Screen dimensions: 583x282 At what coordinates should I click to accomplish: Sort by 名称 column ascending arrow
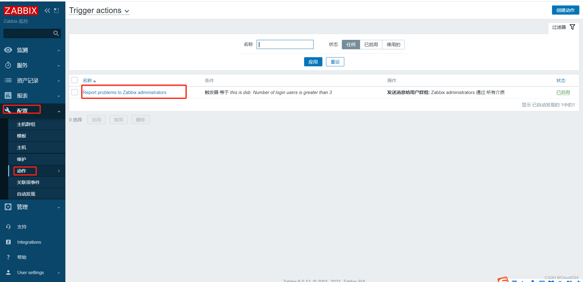point(95,81)
